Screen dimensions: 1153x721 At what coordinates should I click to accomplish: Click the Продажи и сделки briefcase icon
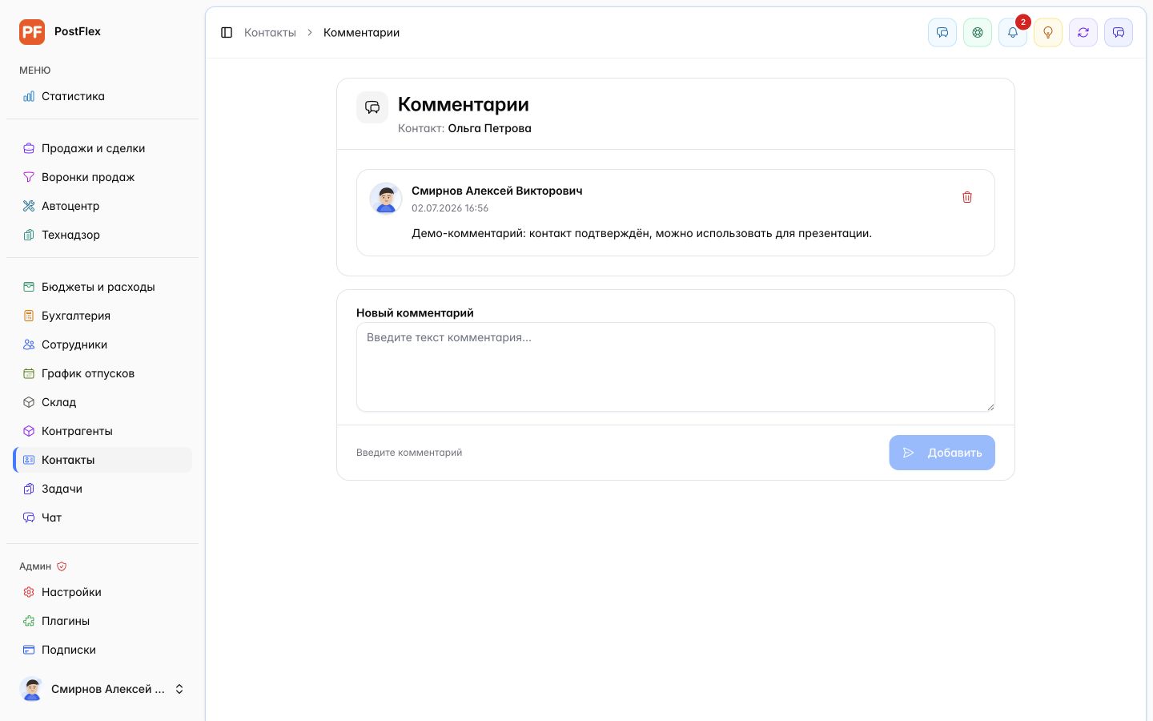[29, 148]
